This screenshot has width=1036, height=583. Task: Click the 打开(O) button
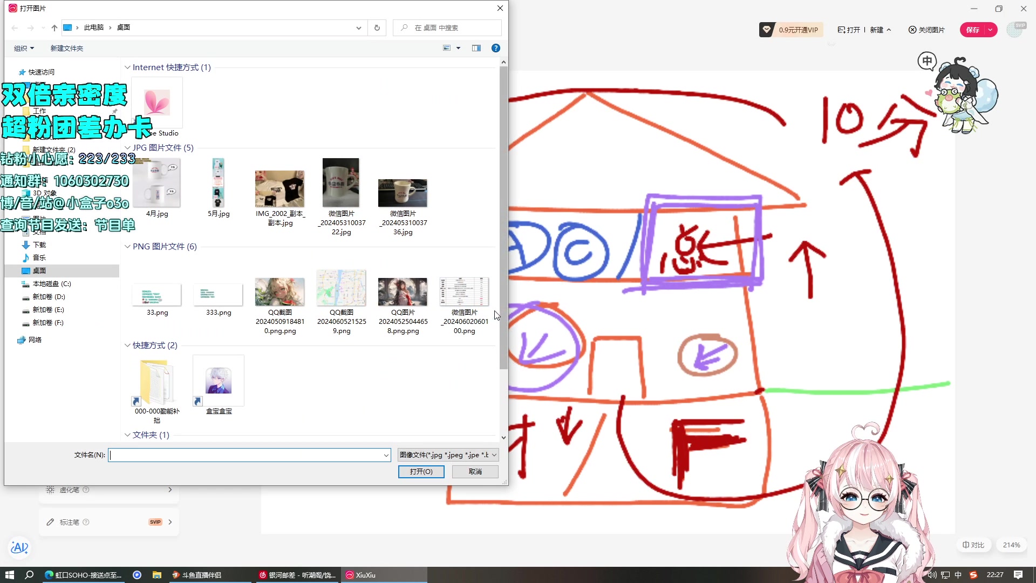click(x=421, y=471)
